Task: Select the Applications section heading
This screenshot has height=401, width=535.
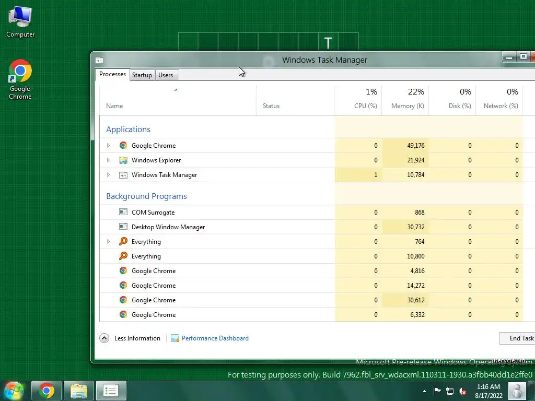Action: [129, 129]
